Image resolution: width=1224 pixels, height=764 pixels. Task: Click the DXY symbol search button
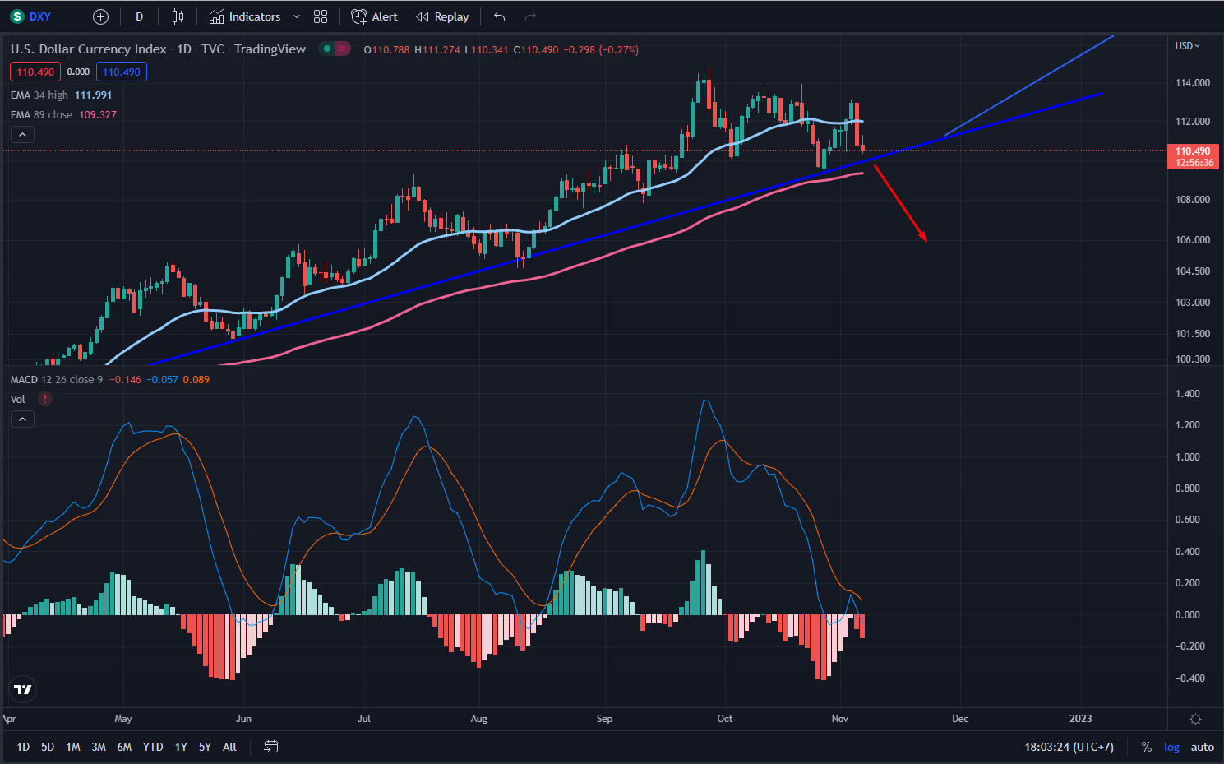31,16
